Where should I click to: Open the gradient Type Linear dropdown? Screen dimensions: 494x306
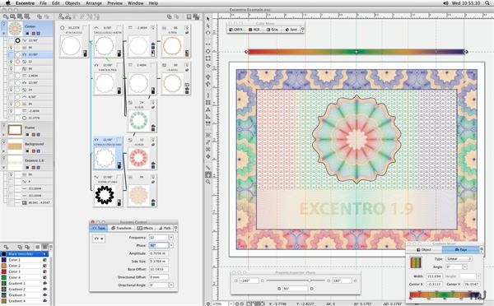point(459,259)
